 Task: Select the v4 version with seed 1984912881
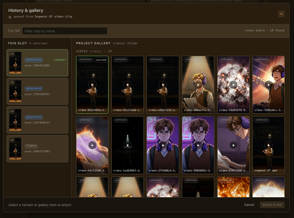click(37, 63)
